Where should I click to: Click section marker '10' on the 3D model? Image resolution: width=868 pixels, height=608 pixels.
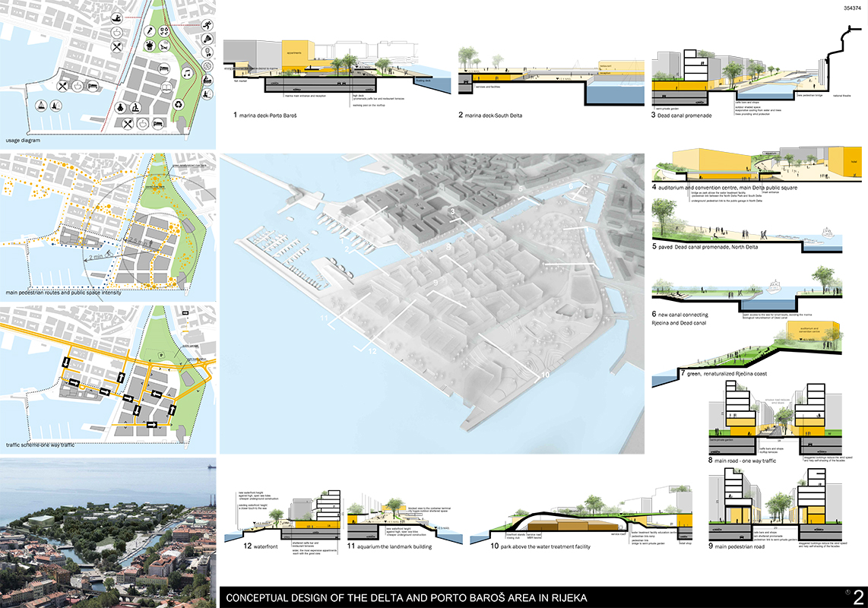(x=545, y=375)
